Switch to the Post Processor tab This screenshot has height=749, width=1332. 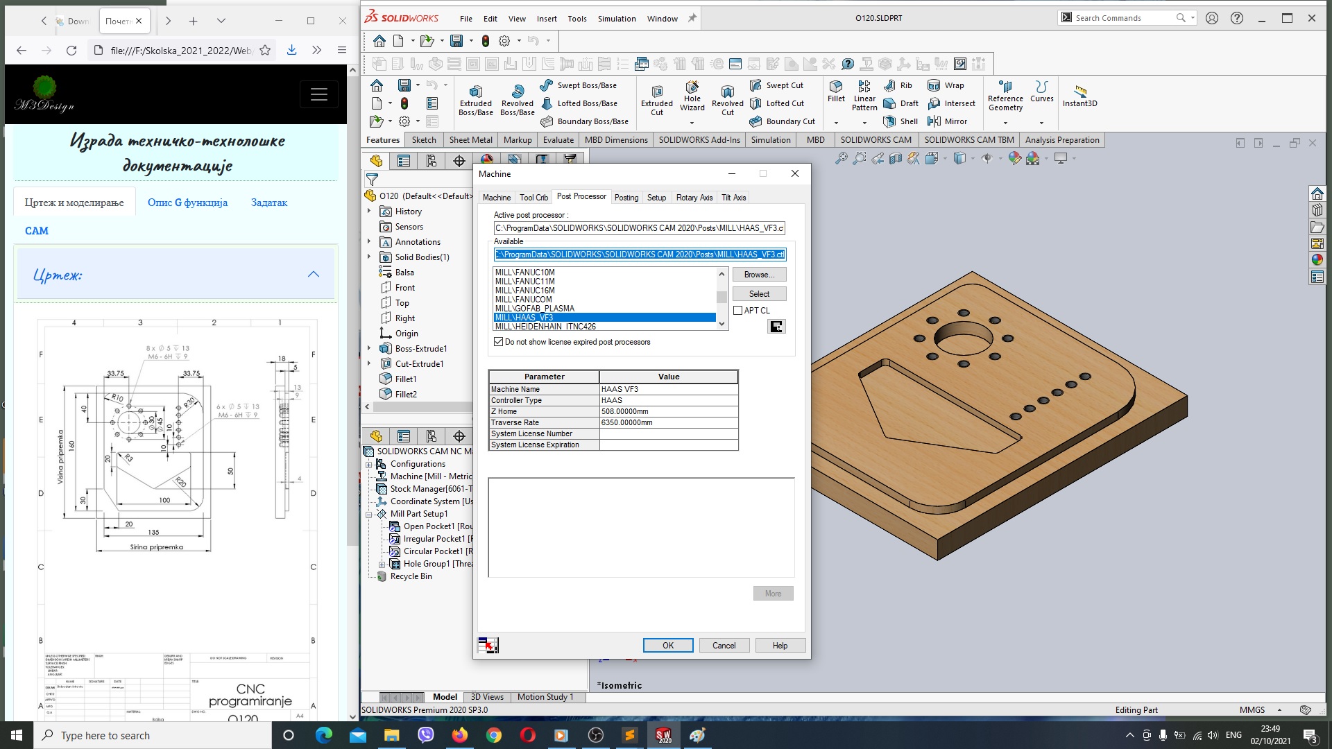(x=580, y=197)
